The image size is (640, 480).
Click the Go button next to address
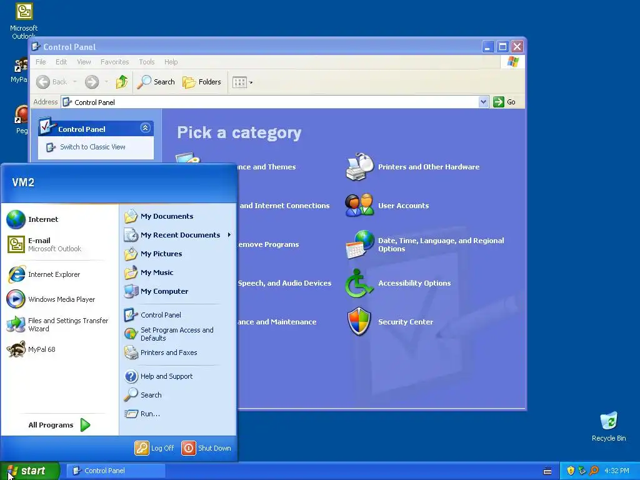click(504, 102)
